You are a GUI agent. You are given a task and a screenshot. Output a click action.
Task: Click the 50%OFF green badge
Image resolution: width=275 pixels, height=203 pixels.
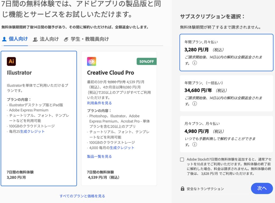coord(147,61)
